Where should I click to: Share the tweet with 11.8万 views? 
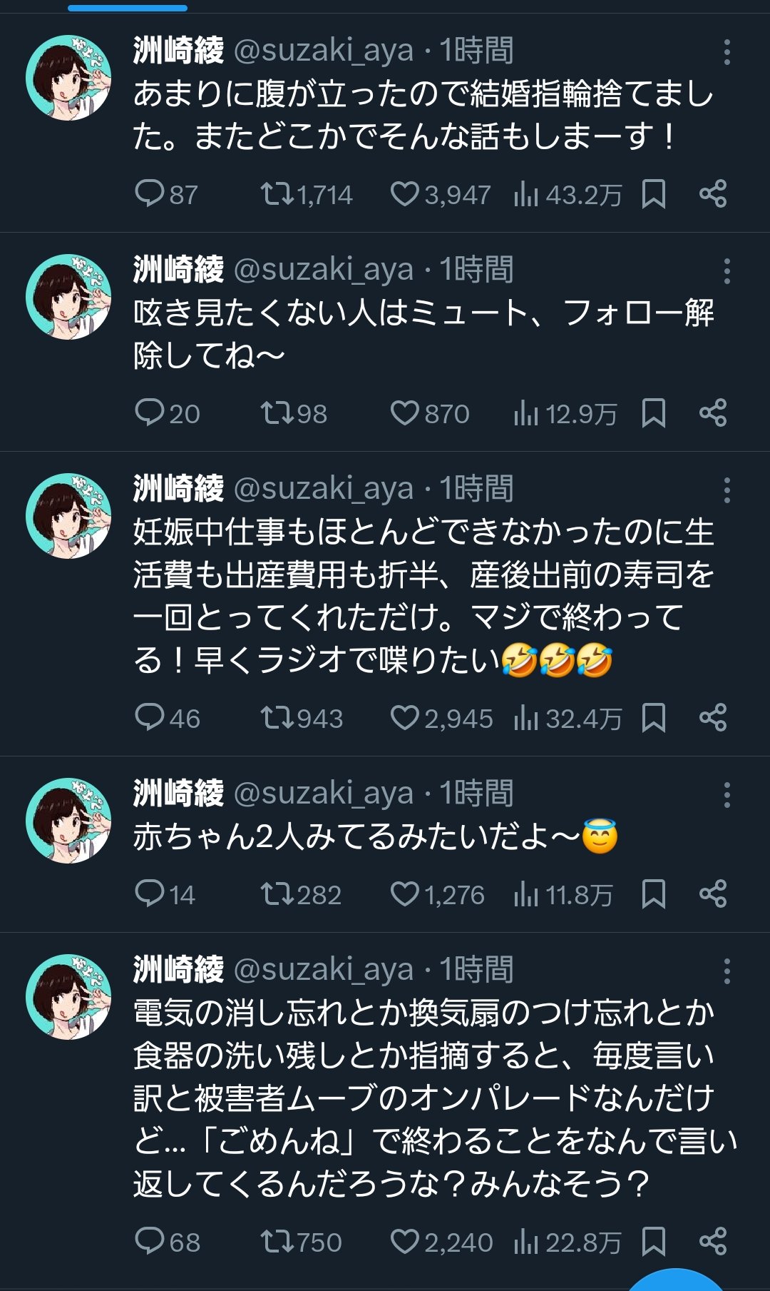(x=712, y=894)
